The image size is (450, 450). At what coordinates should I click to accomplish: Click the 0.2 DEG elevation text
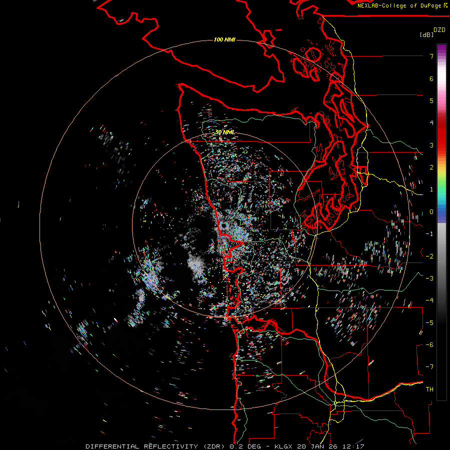coord(245,446)
